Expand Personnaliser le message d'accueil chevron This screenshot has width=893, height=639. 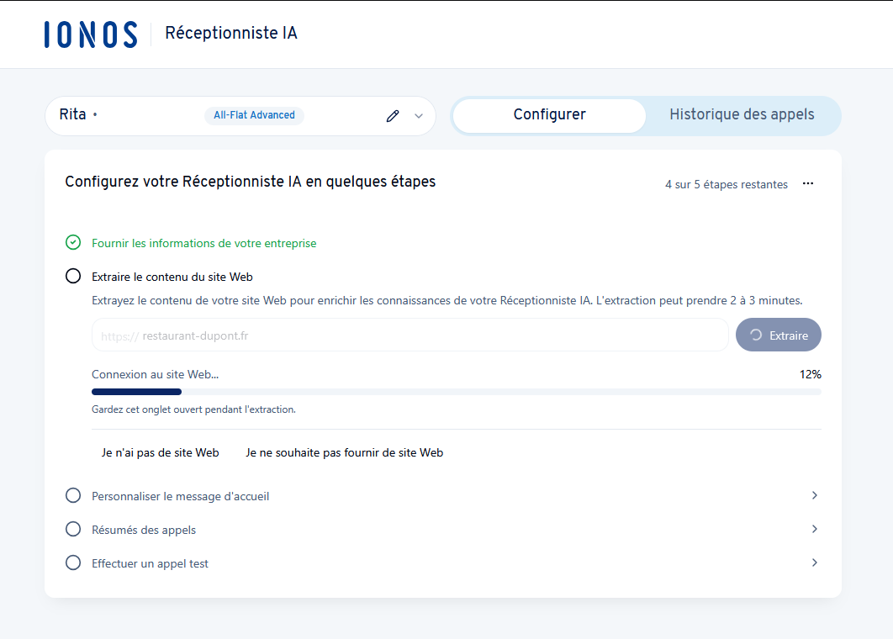[x=814, y=496]
